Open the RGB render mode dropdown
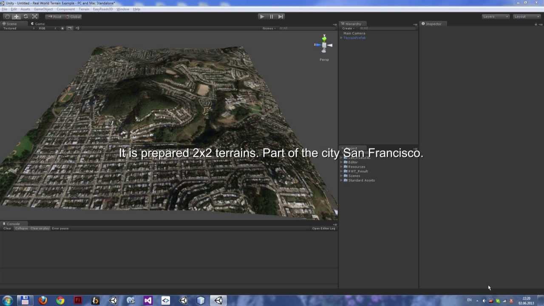Image resolution: width=544 pixels, height=306 pixels. [48, 28]
